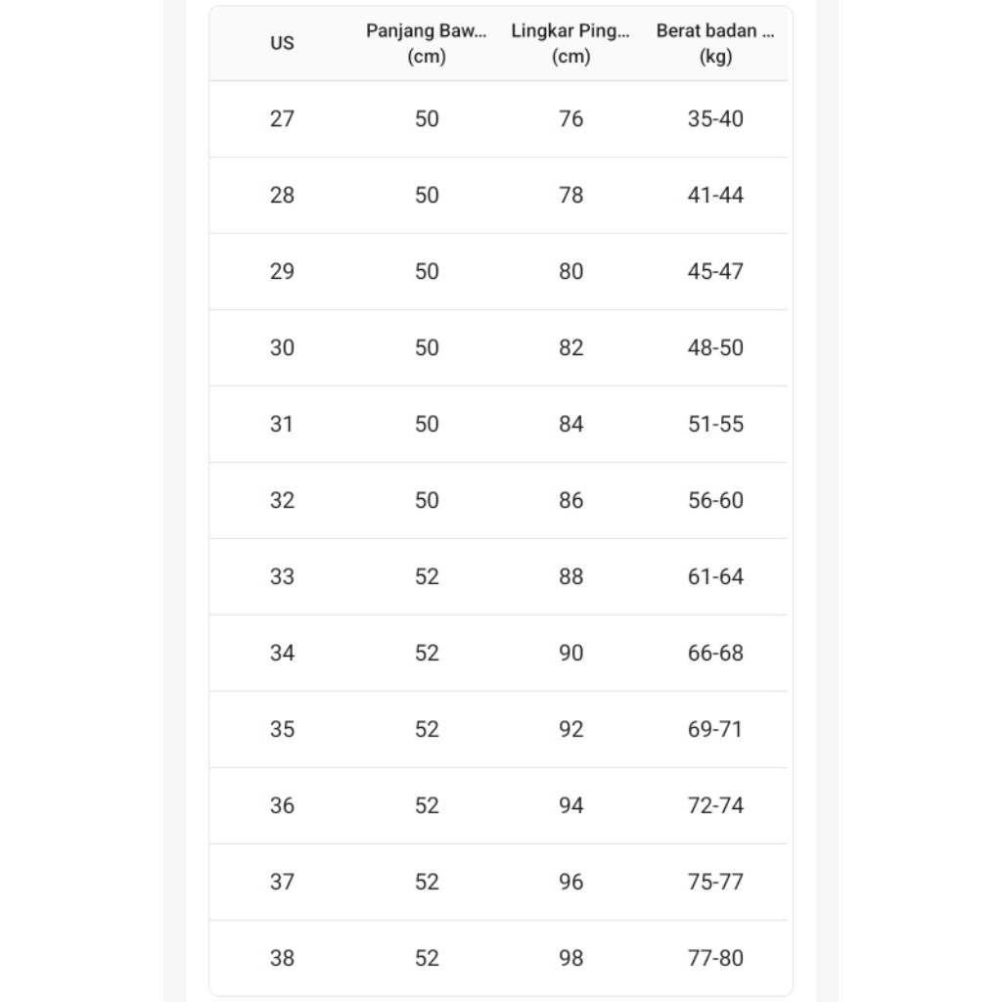Screen dimensions: 1002x1002
Task: Click the waist value 92 cell
Action: [570, 729]
